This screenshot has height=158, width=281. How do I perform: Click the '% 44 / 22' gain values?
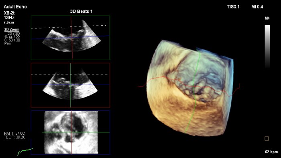(x=12, y=37)
